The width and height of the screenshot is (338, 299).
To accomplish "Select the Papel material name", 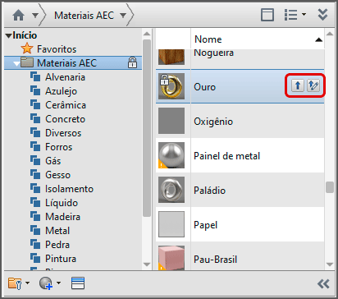I will tap(205, 225).
